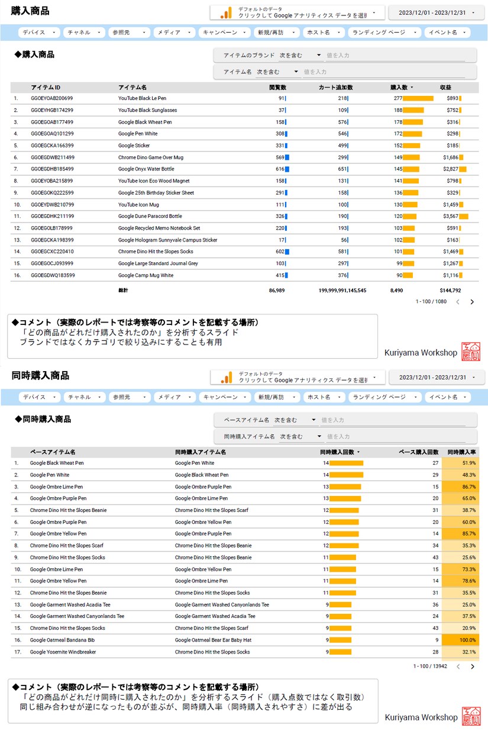Screen dimensions: 488x734
Task: Go to next page of 購入商品 table
Action: 472,302
